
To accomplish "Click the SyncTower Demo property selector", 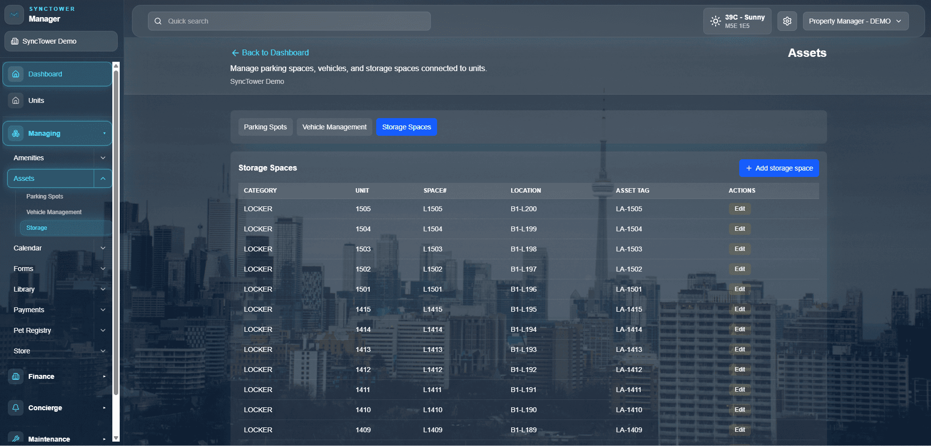I will click(61, 41).
